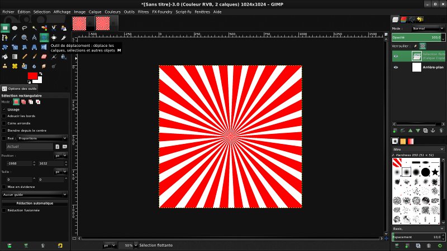Image resolution: width=447 pixels, height=251 pixels.
Task: Hide the Arrière-plan layer
Action: point(396,67)
